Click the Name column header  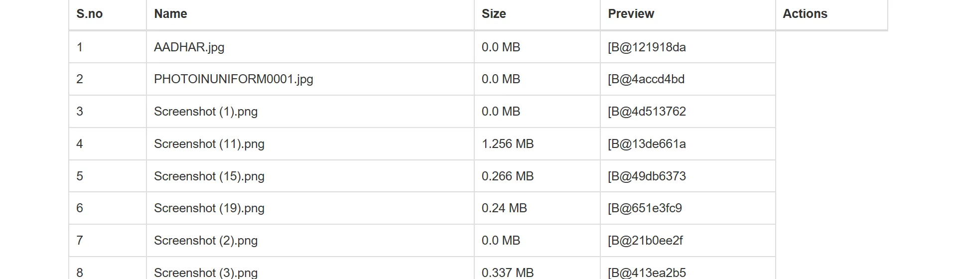[170, 14]
